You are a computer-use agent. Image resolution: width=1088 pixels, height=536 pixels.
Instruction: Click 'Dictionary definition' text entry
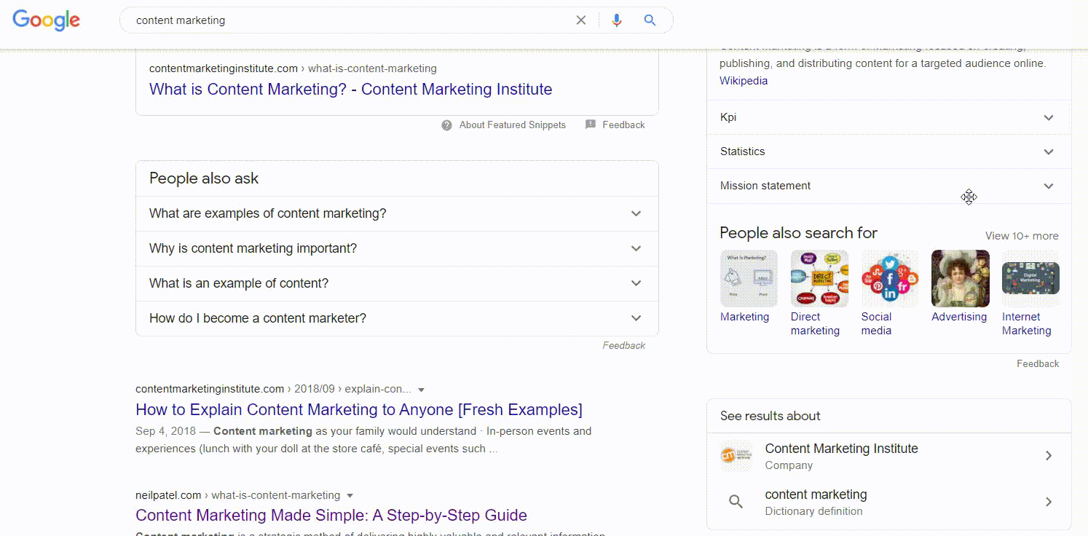point(813,511)
